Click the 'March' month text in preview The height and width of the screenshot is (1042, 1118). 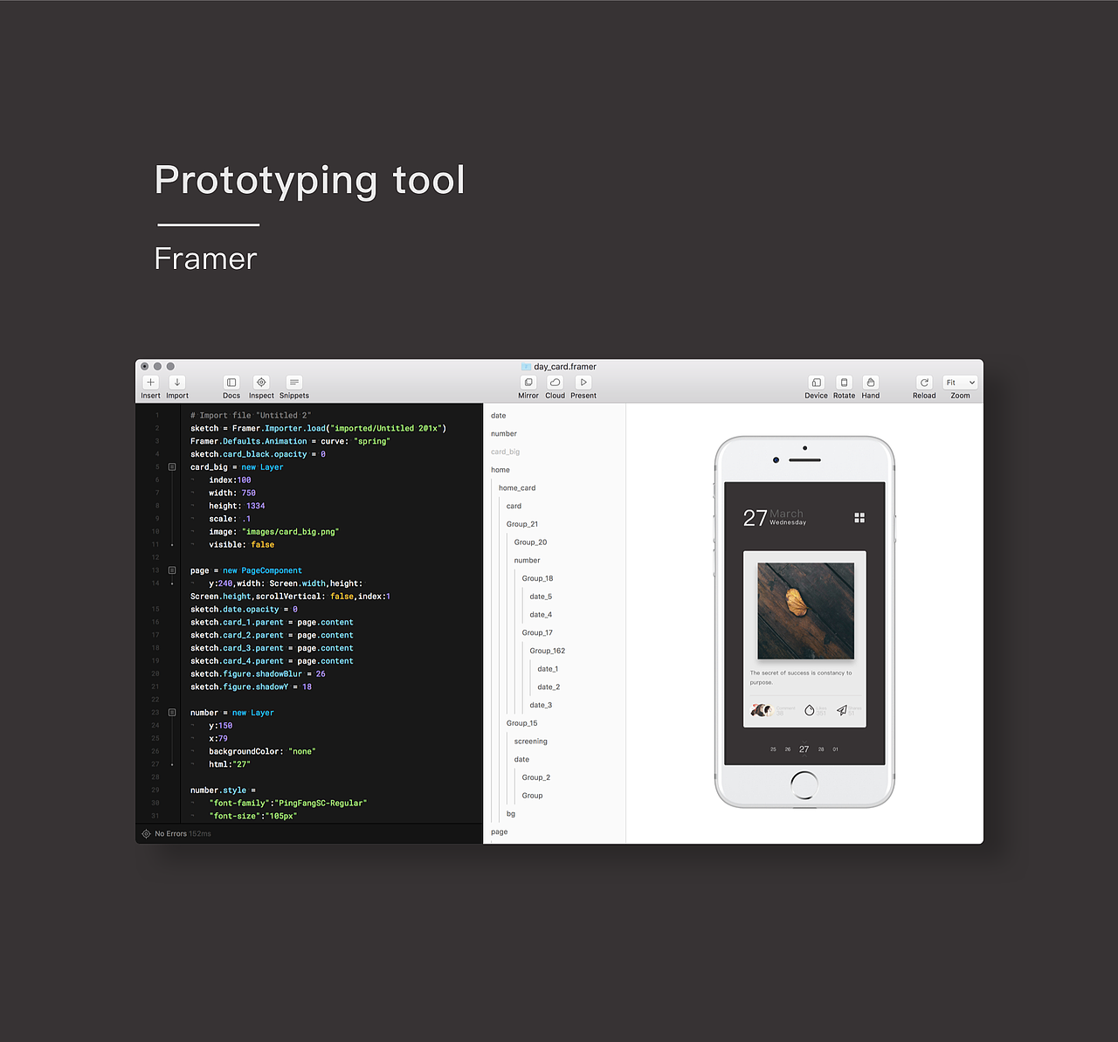click(786, 514)
